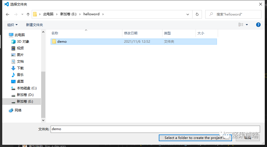Screen dimensions: 267x147
Task: Go back with the left arrow button
Action: tap(8, 14)
